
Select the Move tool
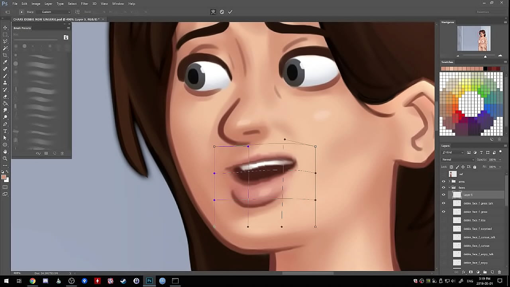click(x=5, y=28)
